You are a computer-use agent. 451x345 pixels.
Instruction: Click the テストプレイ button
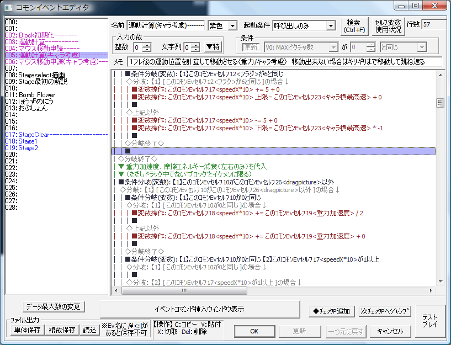point(429,321)
